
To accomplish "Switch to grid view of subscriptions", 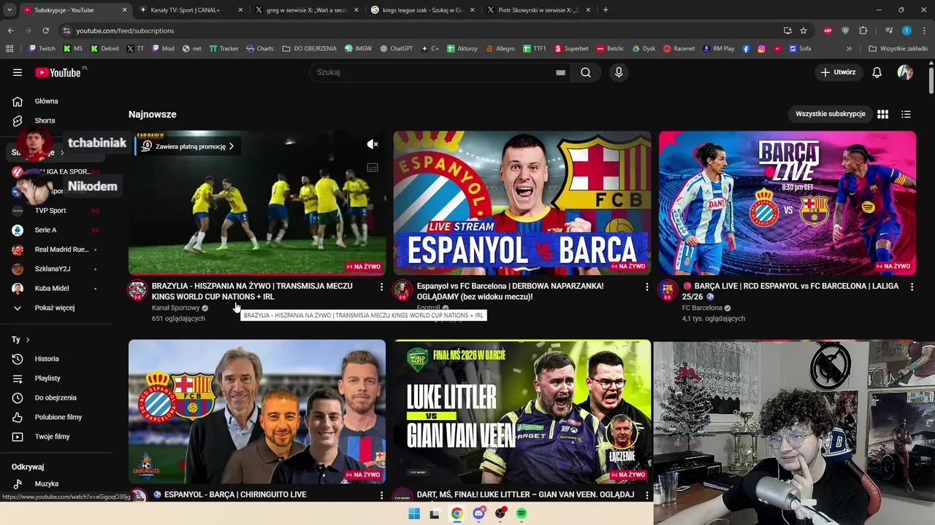I will coord(882,114).
